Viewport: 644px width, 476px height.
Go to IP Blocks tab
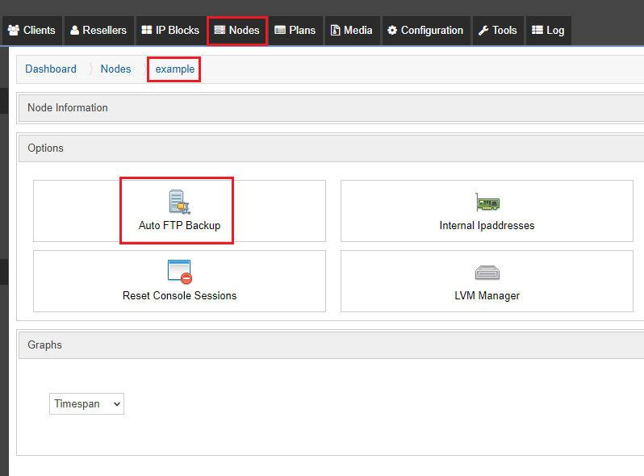click(170, 31)
